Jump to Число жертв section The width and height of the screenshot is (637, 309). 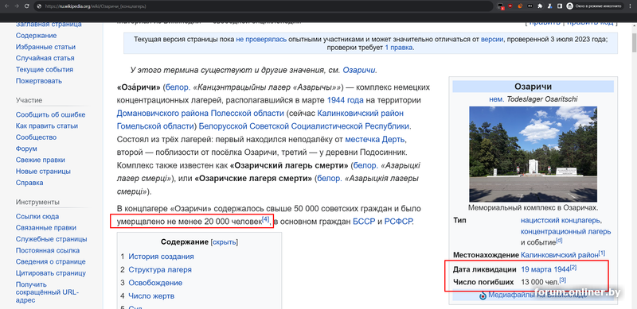point(151,296)
